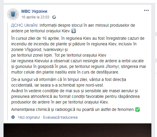Click Evaluează traducerea link
The height and width of the screenshot is (137, 157).
tap(60, 117)
